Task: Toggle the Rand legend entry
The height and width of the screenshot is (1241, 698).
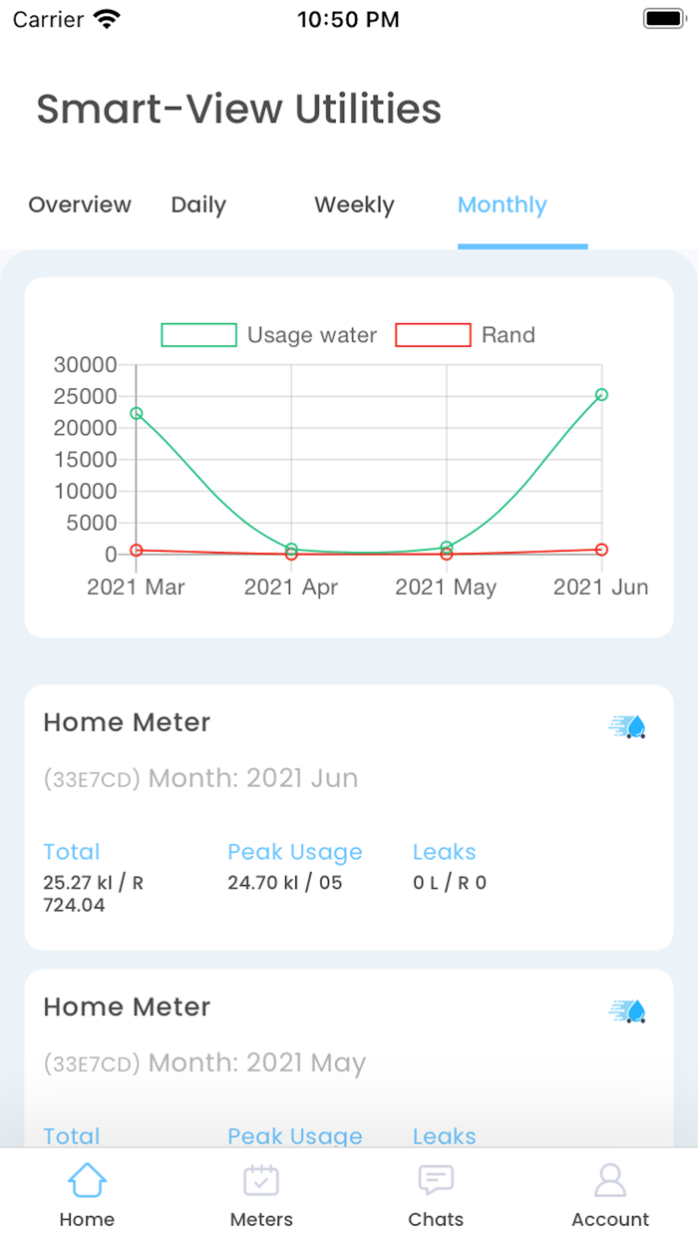Action: [x=509, y=335]
